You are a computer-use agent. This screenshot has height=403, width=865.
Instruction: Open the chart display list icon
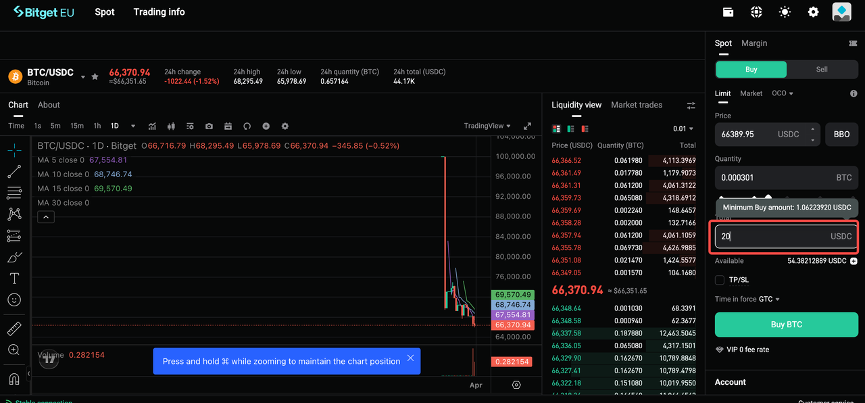[190, 126]
